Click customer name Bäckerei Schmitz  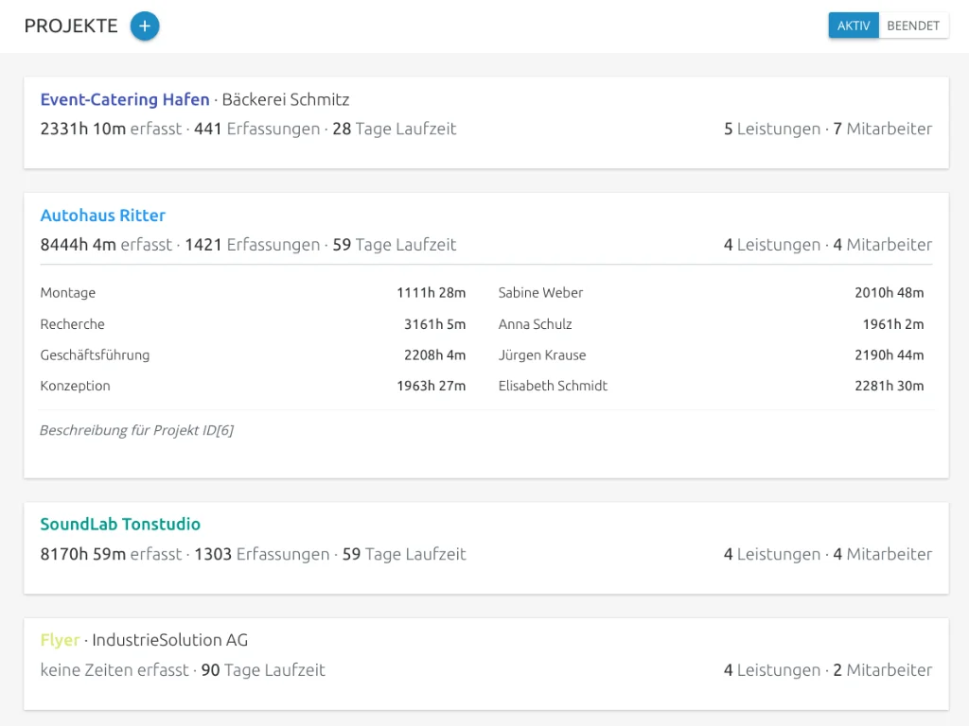[286, 99]
